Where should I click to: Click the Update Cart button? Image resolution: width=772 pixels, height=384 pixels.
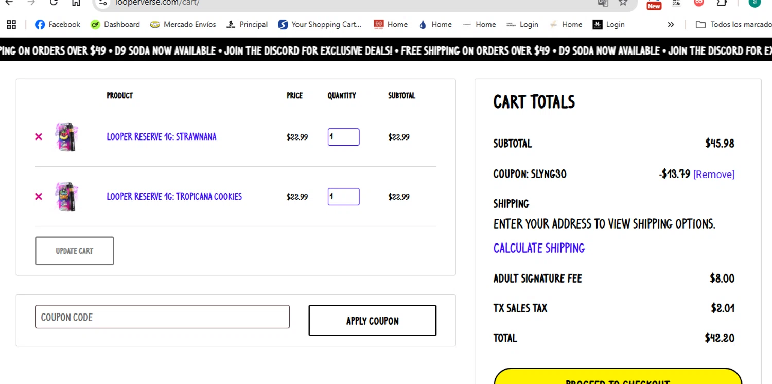(74, 251)
